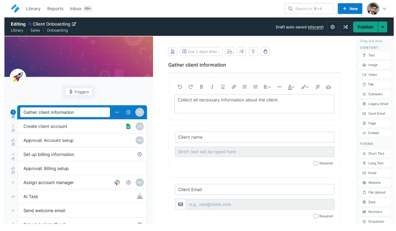The height and width of the screenshot is (231, 396).
Task: Toggle bold formatting in the text editor
Action: pyautogui.click(x=201, y=87)
